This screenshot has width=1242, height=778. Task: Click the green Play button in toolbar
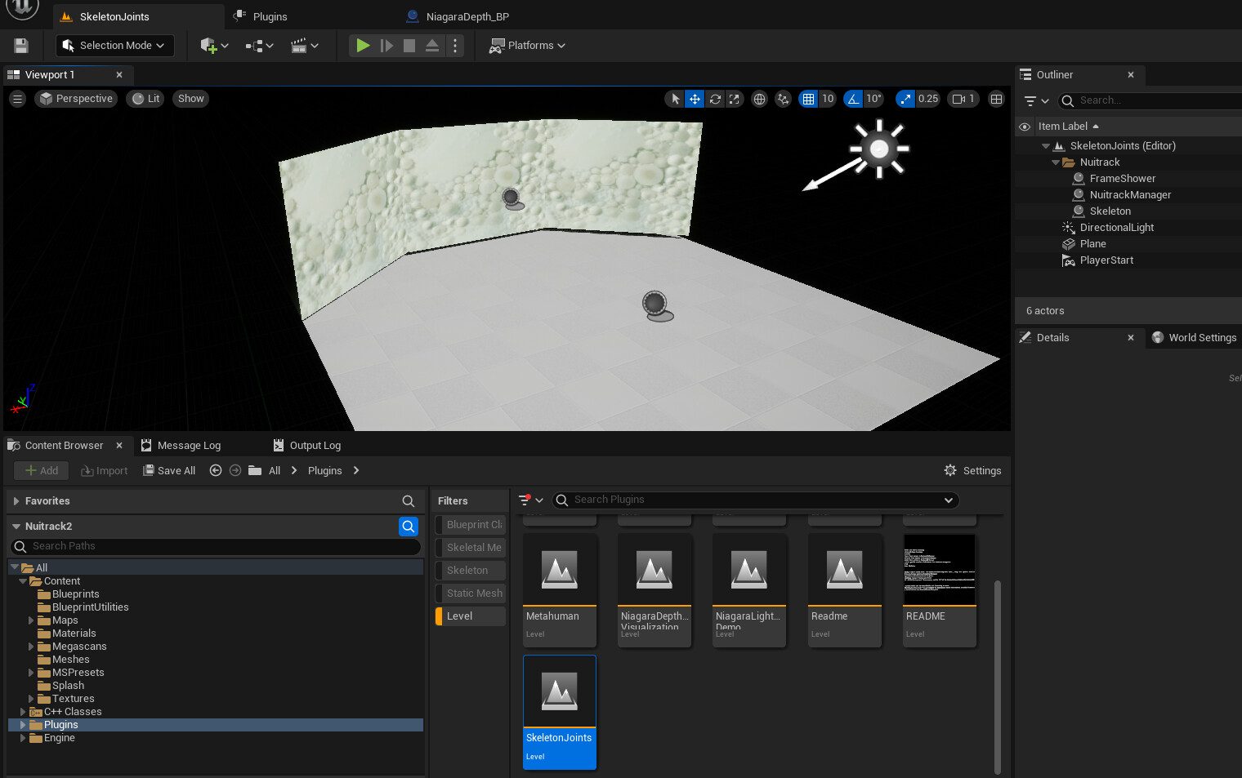pyautogui.click(x=363, y=46)
